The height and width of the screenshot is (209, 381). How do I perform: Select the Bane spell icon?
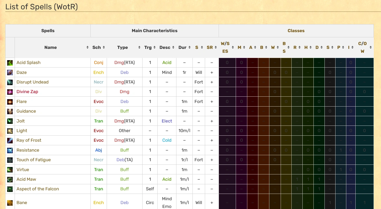click(x=10, y=202)
